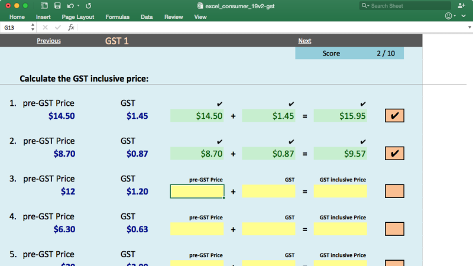473x266 pixels.
Task: Select the given price $12 in question 3
Action: pyautogui.click(x=68, y=192)
